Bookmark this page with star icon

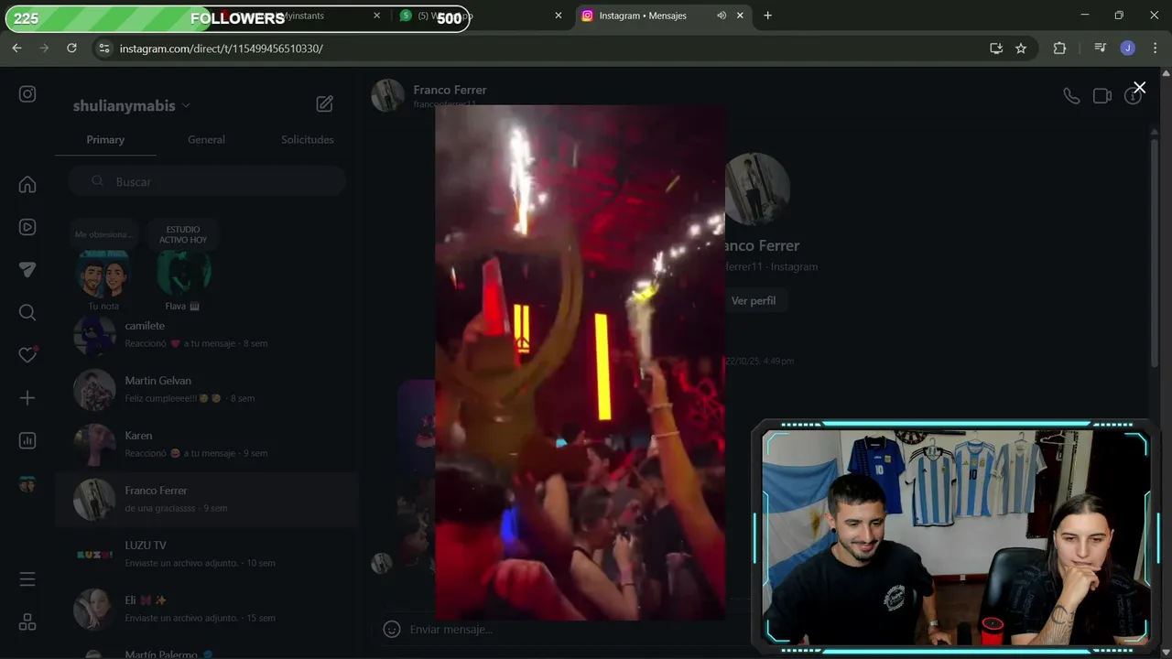(x=1021, y=48)
